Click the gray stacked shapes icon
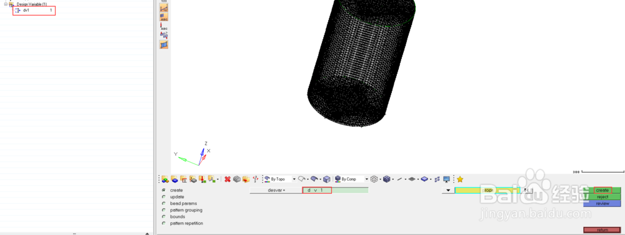Image resolution: width=625 pixels, height=235 pixels. coord(237,180)
